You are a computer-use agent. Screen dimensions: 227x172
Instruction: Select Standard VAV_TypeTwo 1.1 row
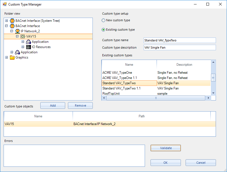[x=156, y=88]
